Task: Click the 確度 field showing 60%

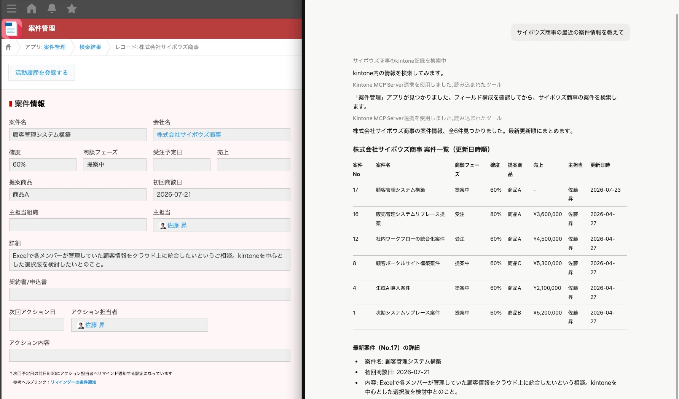Action: click(43, 165)
